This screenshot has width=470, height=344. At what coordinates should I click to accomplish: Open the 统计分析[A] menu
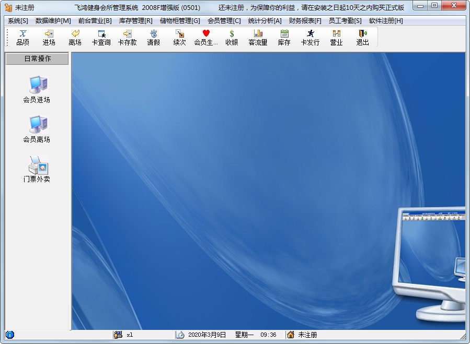265,21
